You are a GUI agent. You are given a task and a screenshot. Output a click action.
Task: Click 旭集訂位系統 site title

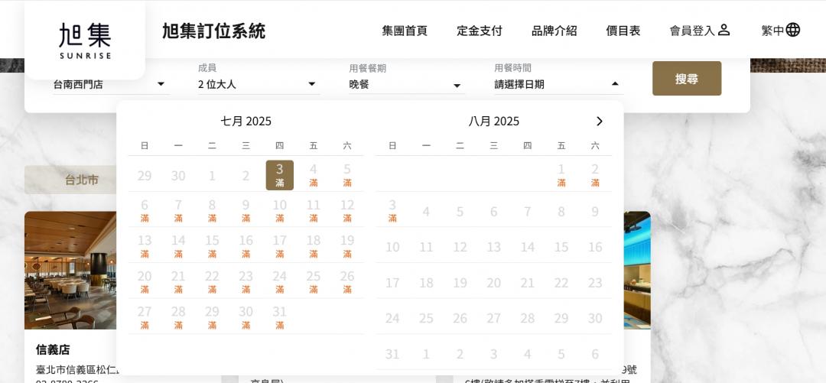click(213, 31)
